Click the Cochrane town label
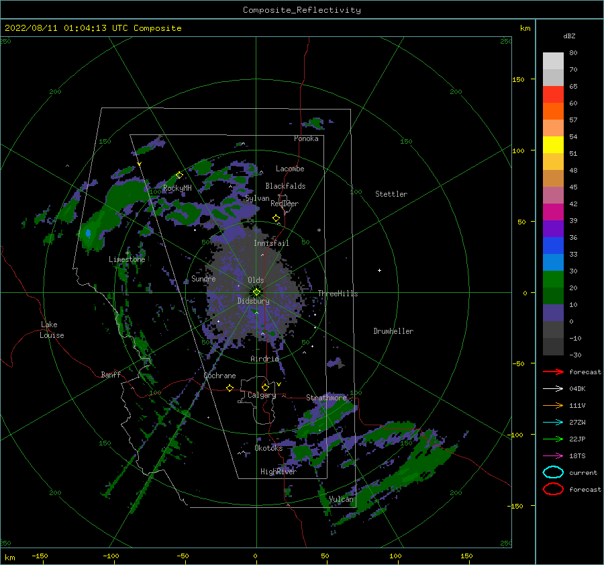This screenshot has width=604, height=565. tap(219, 376)
